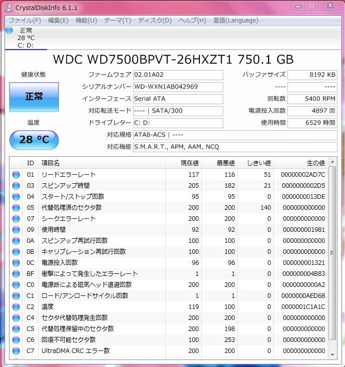
Task: Open the 言語(Language) menu
Action: [236, 21]
